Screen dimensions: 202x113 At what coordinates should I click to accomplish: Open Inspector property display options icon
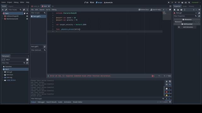pyautogui.click(x=199, y=16)
